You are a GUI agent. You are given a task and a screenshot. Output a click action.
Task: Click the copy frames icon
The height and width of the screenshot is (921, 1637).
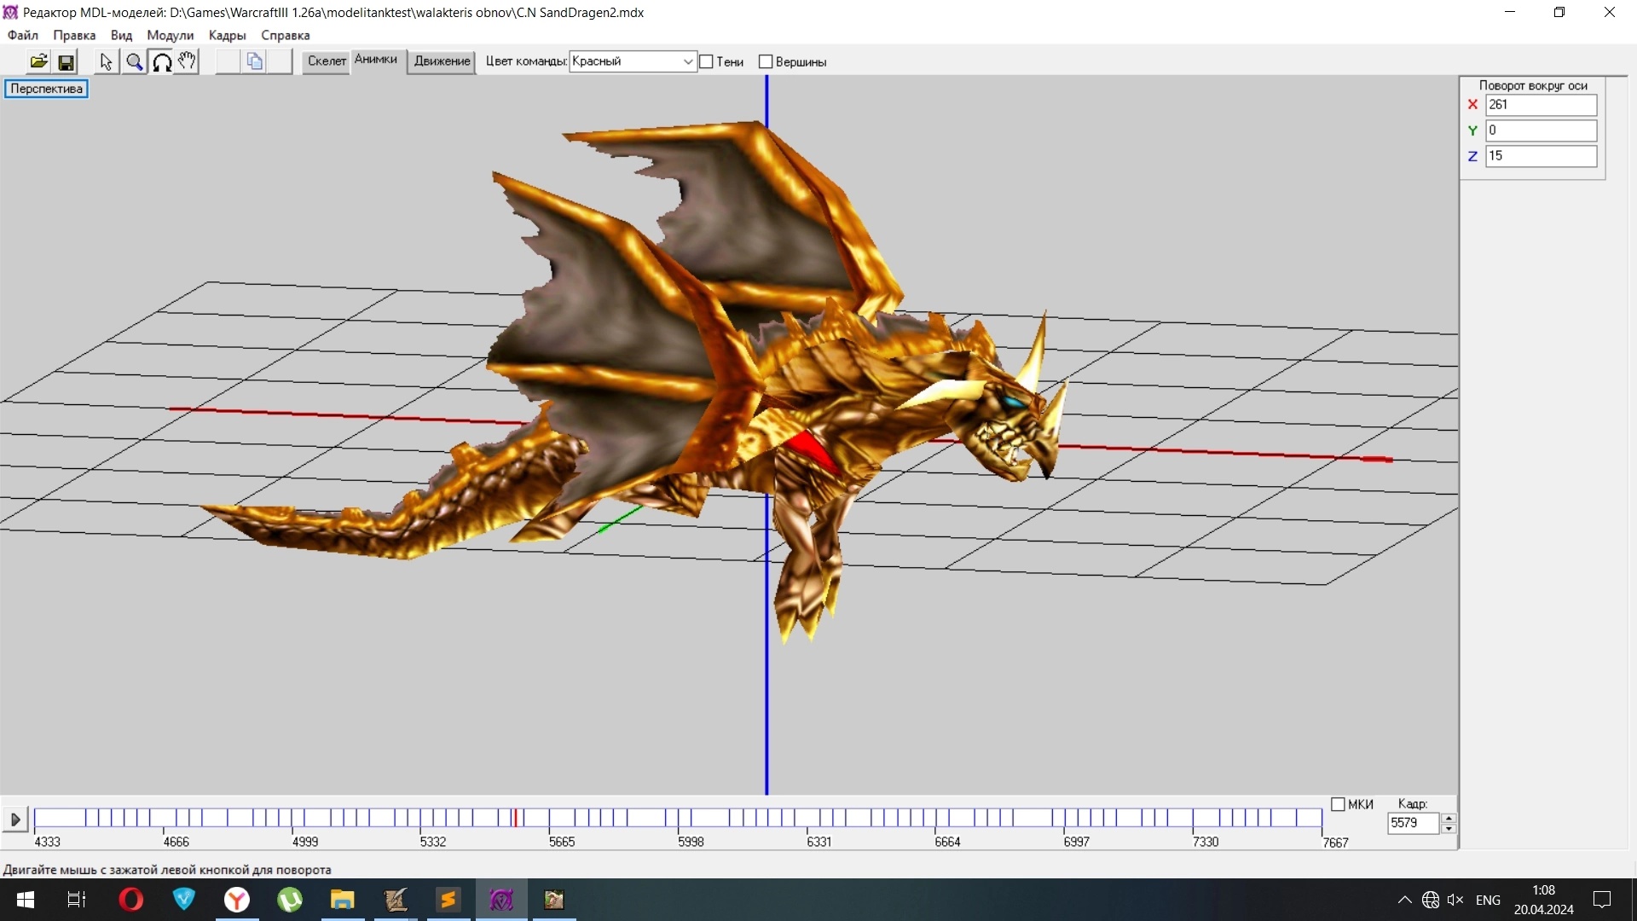(254, 61)
